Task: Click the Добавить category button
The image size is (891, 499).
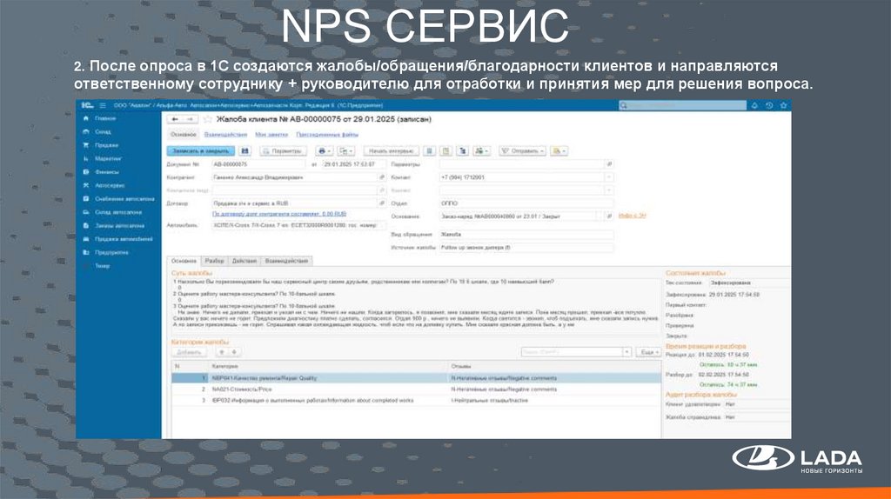Action: tap(189, 353)
